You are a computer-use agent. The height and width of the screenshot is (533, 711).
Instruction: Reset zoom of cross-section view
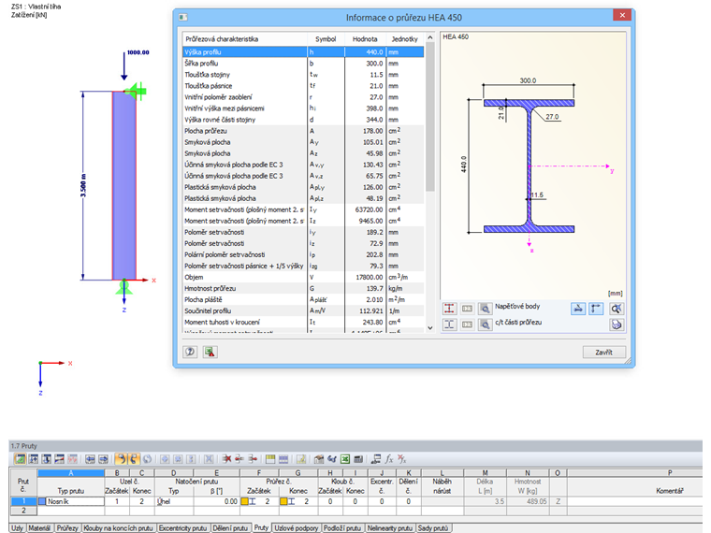point(617,309)
